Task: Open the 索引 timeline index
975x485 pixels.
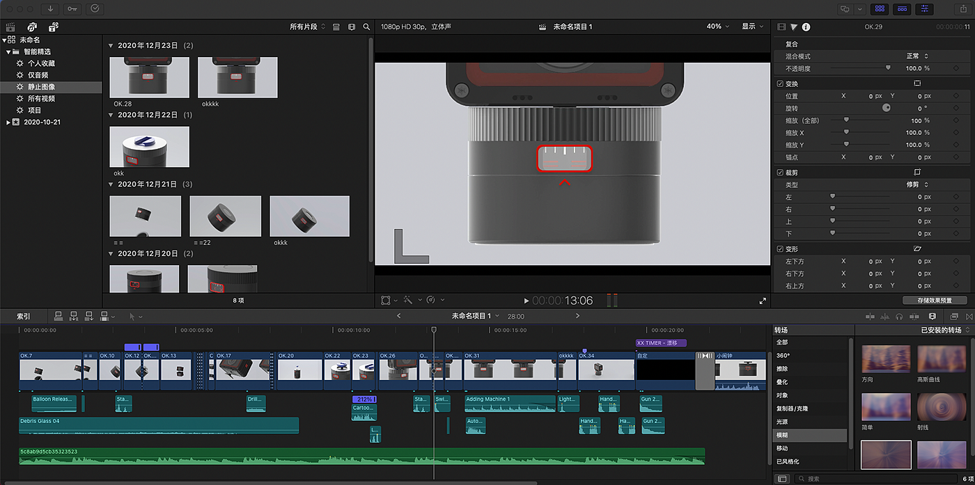Action: [24, 317]
